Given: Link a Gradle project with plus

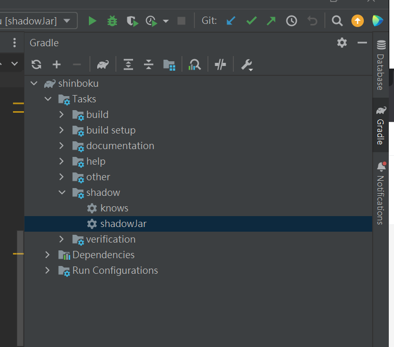Looking at the screenshot, I should [x=57, y=64].
